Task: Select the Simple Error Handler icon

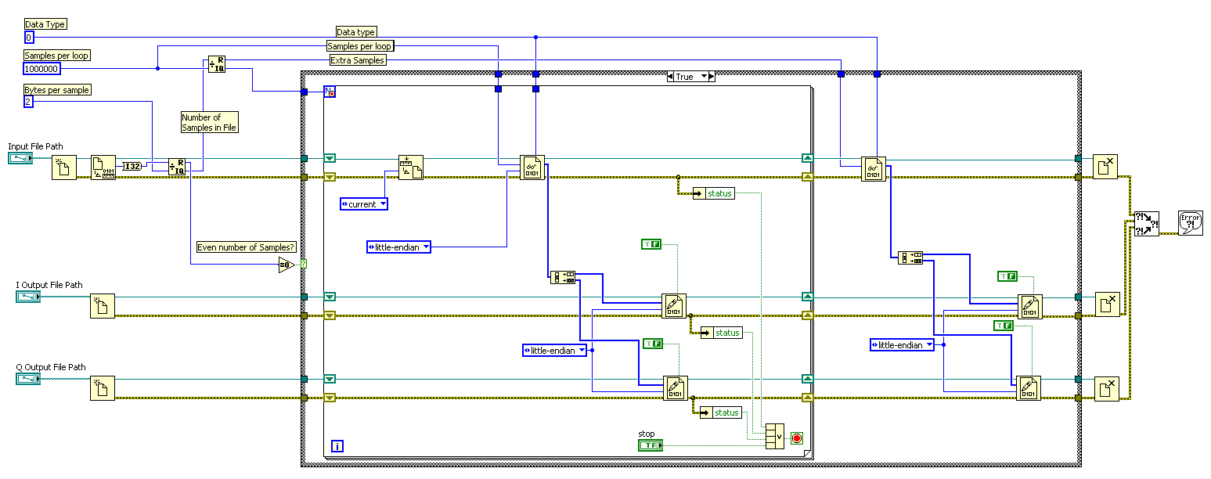Action: (1190, 223)
